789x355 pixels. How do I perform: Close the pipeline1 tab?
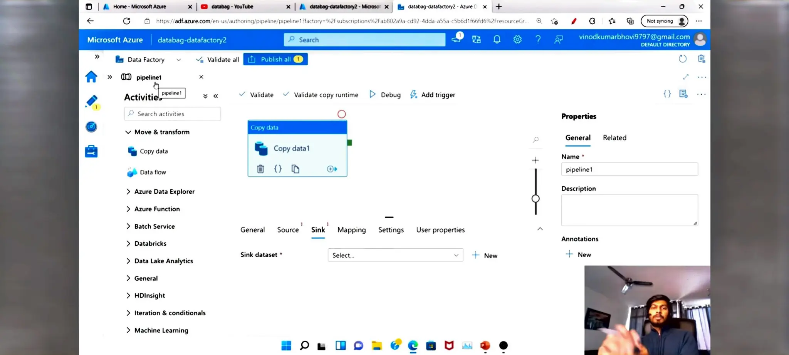pyautogui.click(x=201, y=77)
